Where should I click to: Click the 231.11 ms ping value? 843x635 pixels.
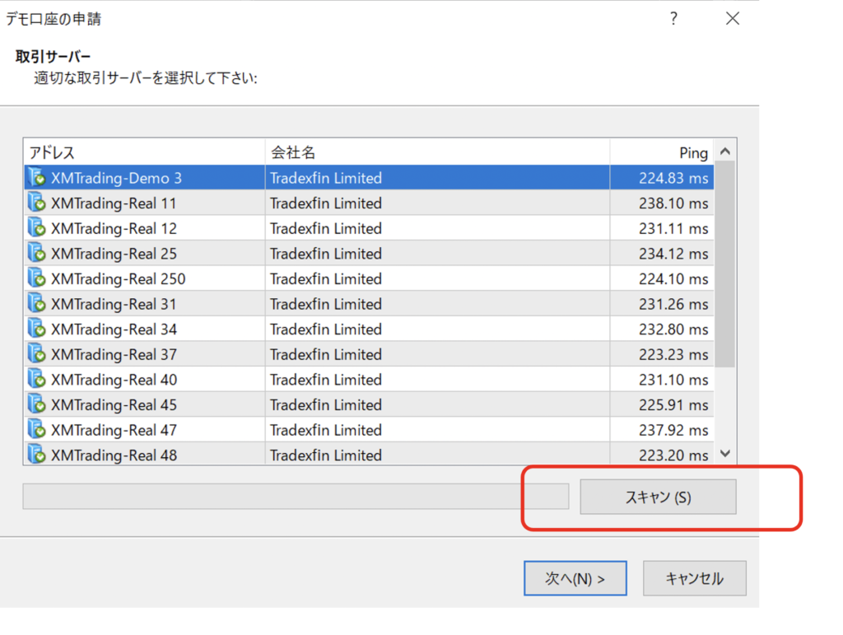[x=673, y=228]
